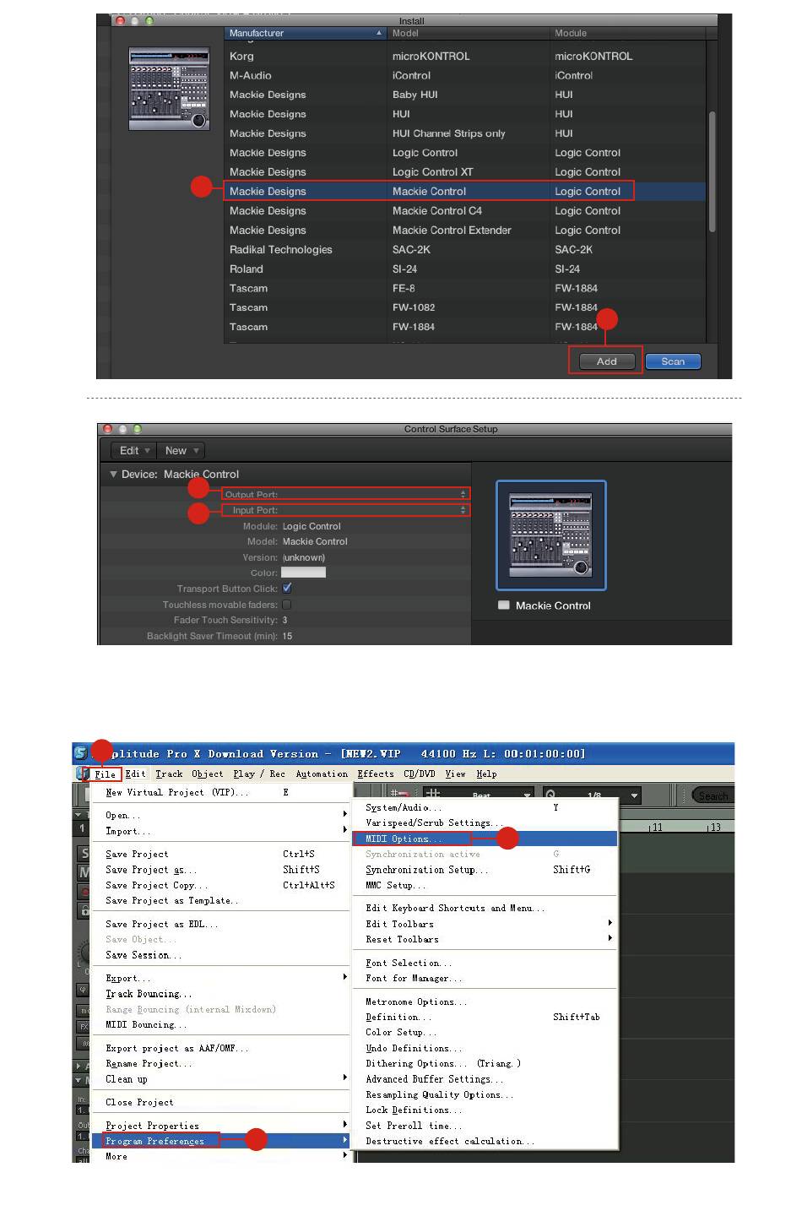802x1216 pixels.
Task: Select Close Project in File menu
Action: [x=221, y=1103]
